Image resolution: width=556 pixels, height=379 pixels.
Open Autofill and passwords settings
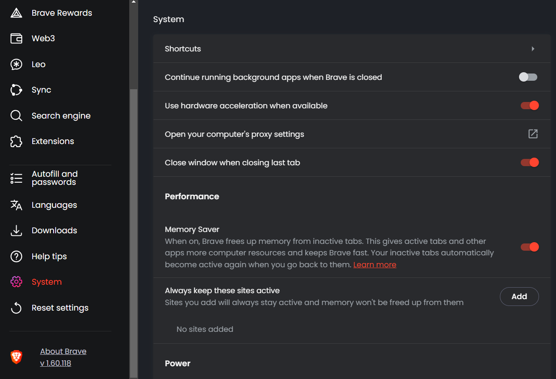(54, 178)
